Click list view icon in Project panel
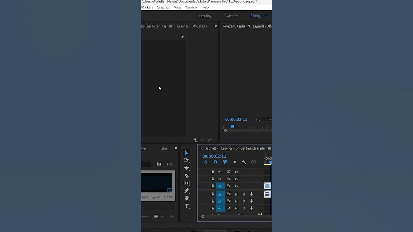The image size is (413, 232). [156, 217]
